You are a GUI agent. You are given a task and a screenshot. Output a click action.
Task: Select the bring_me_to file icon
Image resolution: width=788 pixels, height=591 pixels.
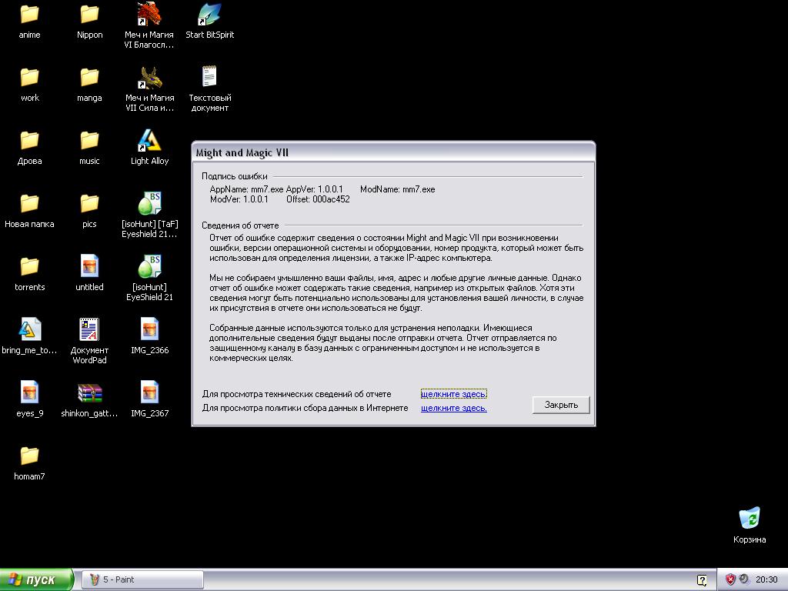[29, 331]
